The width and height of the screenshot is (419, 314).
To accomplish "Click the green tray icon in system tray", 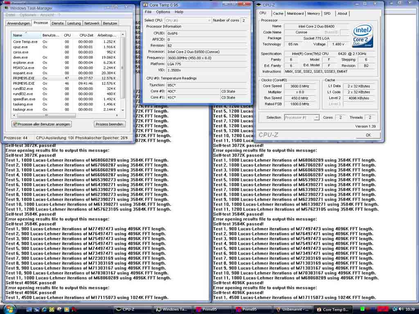I will click(363, 309).
